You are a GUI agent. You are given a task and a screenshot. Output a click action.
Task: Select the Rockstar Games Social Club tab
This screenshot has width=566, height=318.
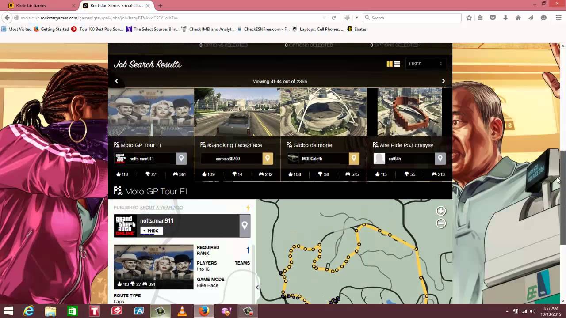point(117,5)
